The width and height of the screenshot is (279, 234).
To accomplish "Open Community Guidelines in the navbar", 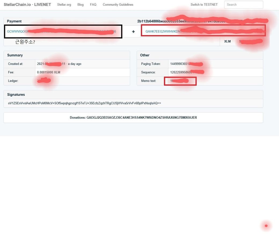I will tap(118, 5).
